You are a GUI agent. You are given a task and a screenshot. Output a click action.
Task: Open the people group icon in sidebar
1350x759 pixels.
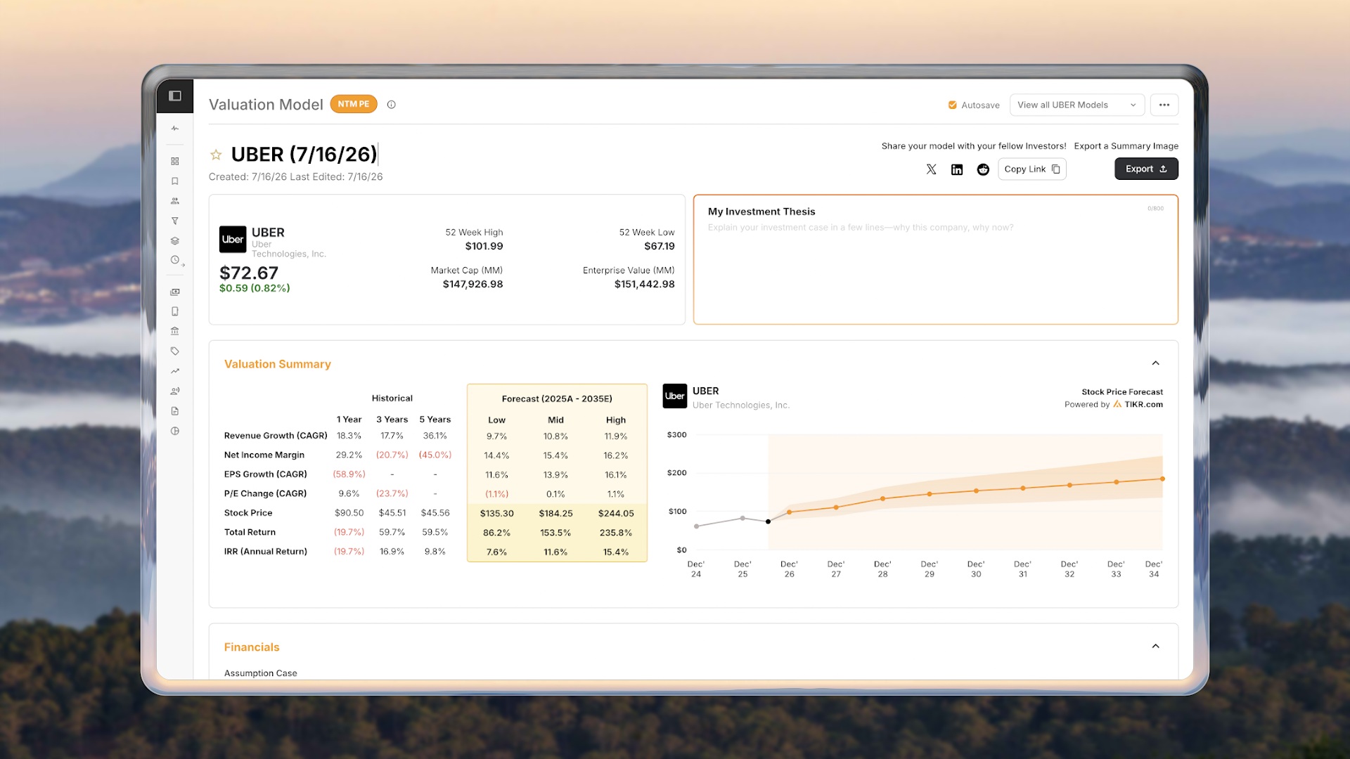(175, 201)
